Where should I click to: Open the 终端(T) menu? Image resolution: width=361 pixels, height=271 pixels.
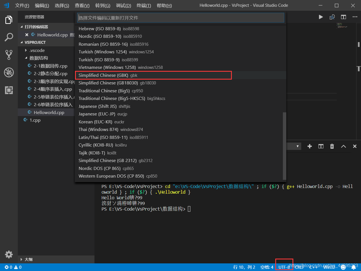pyautogui.click(x=144, y=5)
